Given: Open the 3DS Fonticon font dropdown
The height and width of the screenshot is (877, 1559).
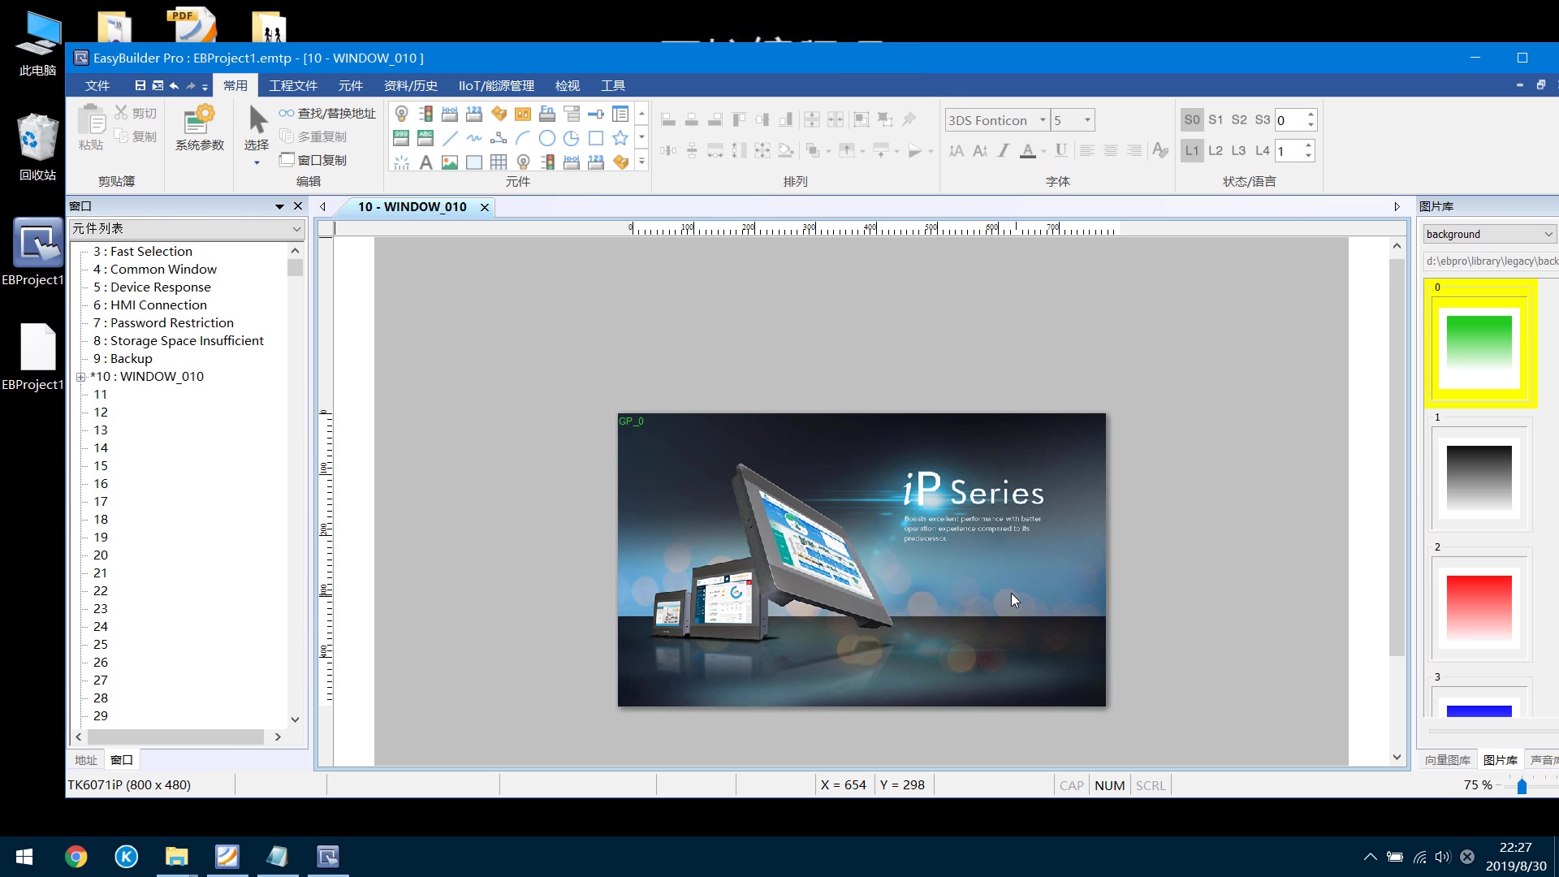Looking at the screenshot, I should [x=1043, y=120].
